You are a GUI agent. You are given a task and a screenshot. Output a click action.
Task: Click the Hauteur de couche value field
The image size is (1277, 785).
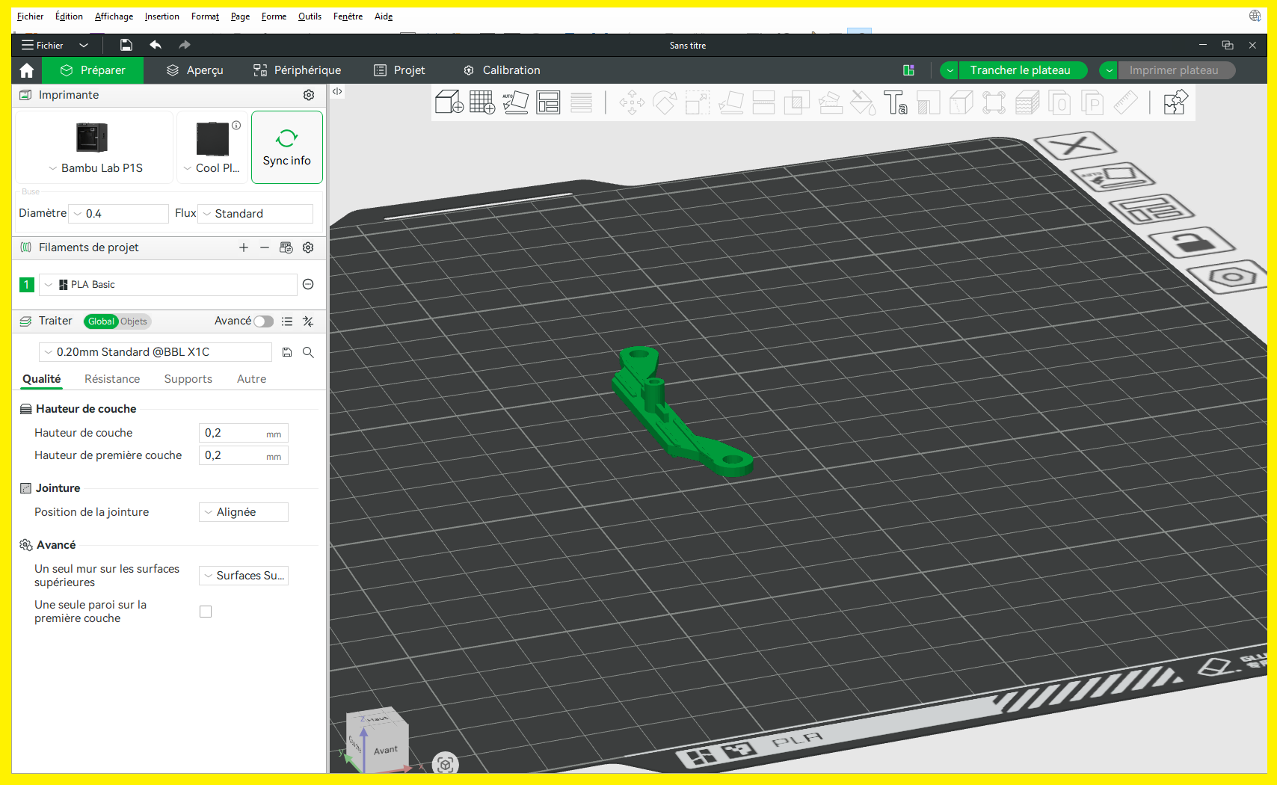coord(233,433)
